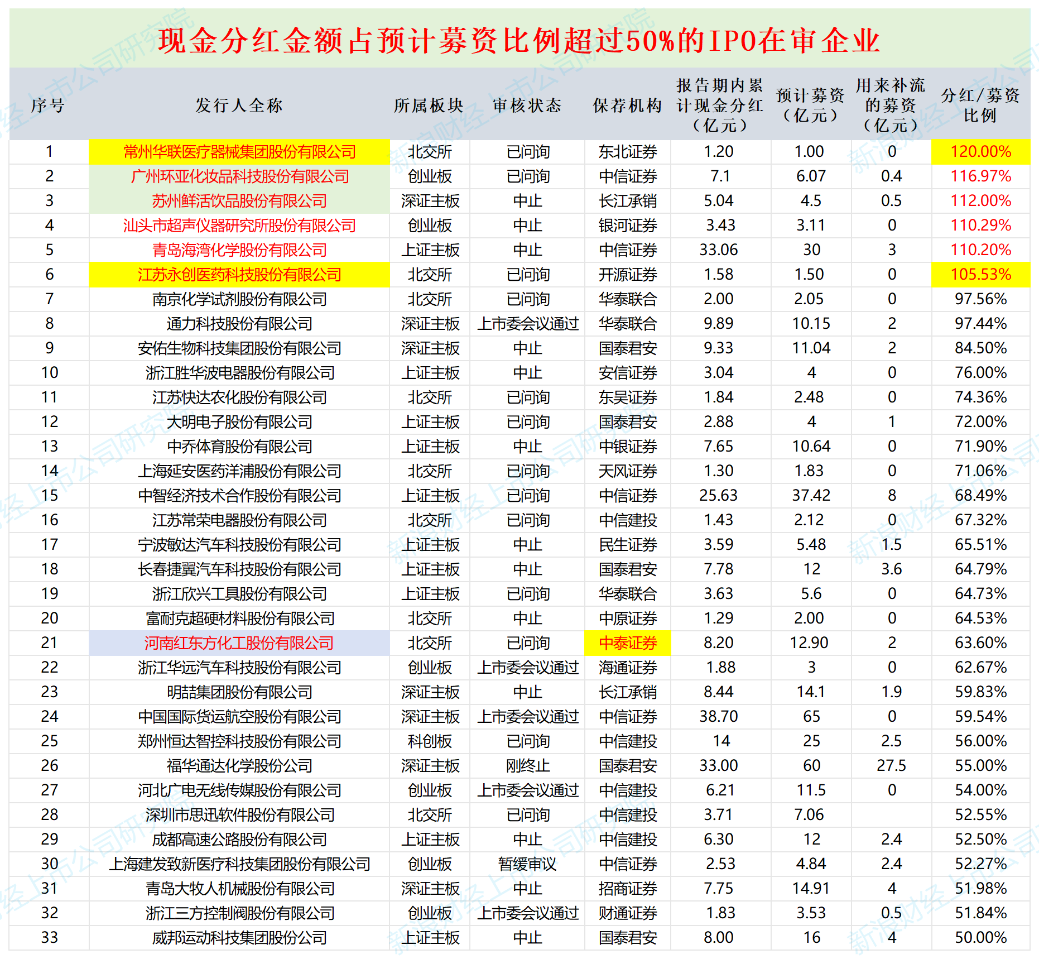
Task: Click the 报告期内累计现金分红 column header
Action: tap(720, 106)
